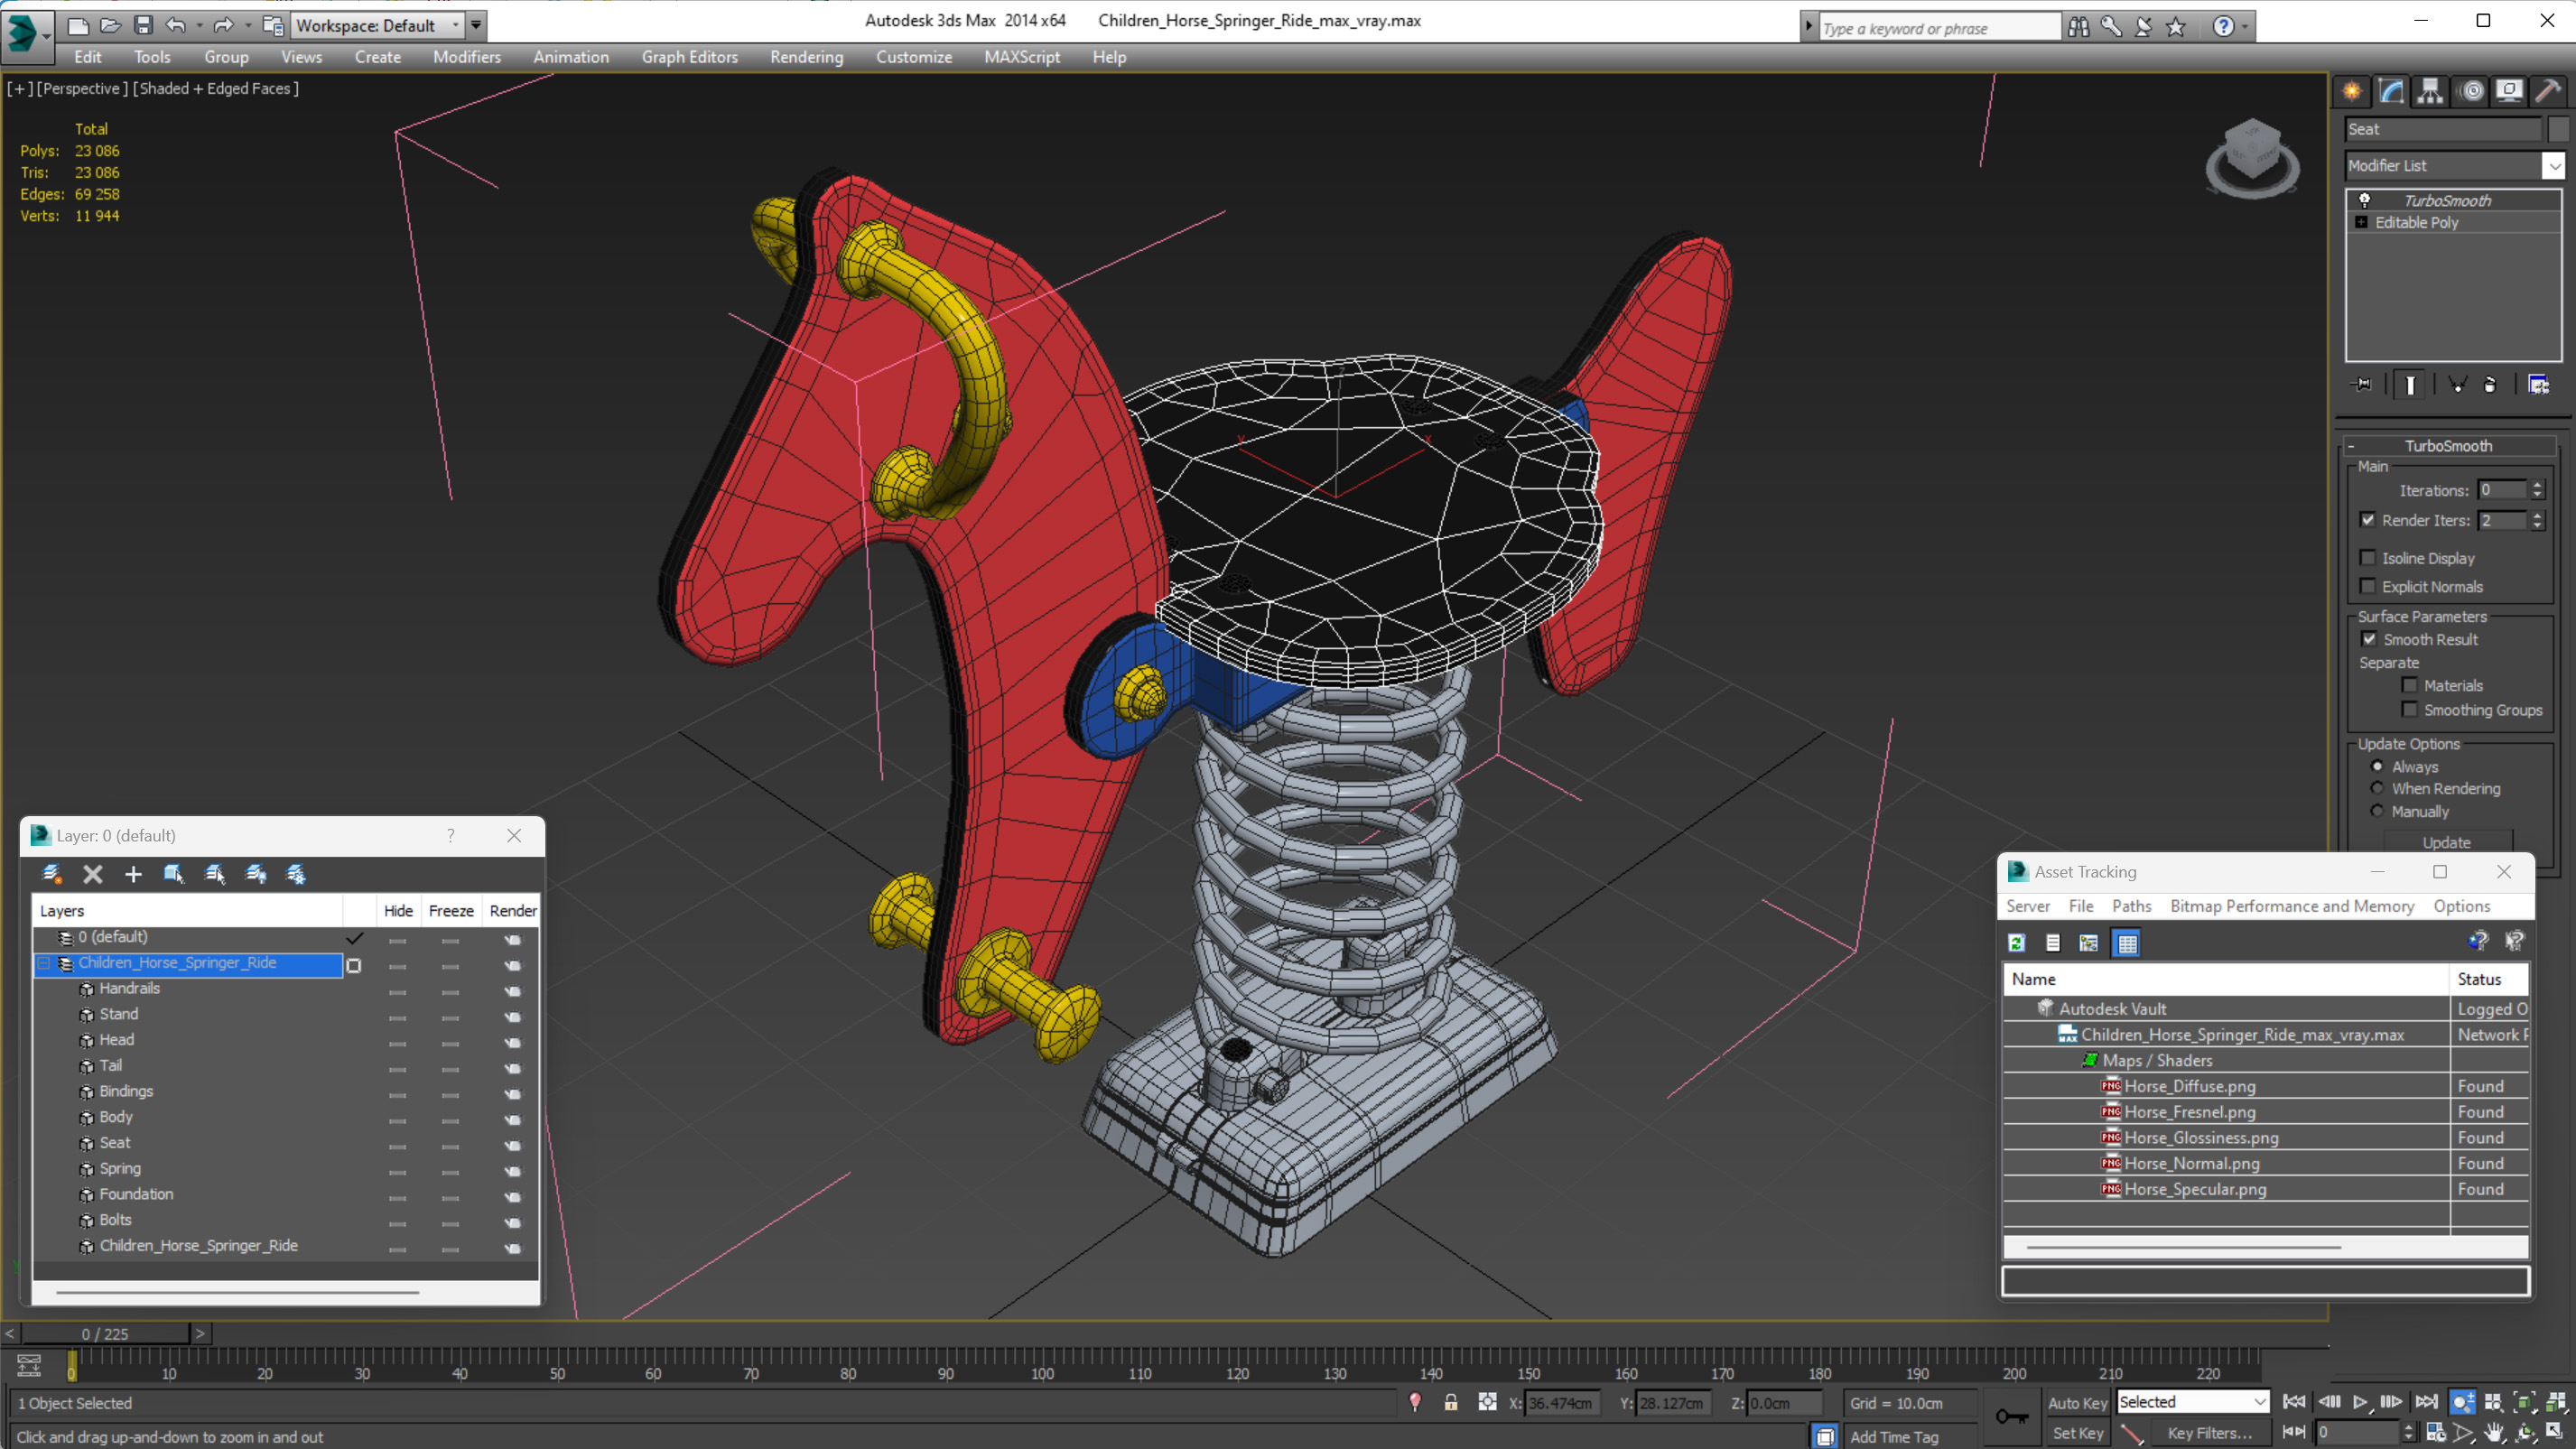Click the Time Configuration icon
The image size is (2576, 1449).
click(x=2436, y=1432)
